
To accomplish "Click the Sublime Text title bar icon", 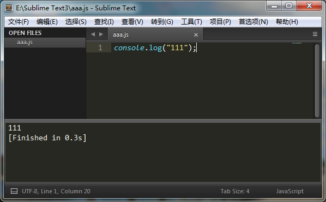I will click(x=9, y=8).
